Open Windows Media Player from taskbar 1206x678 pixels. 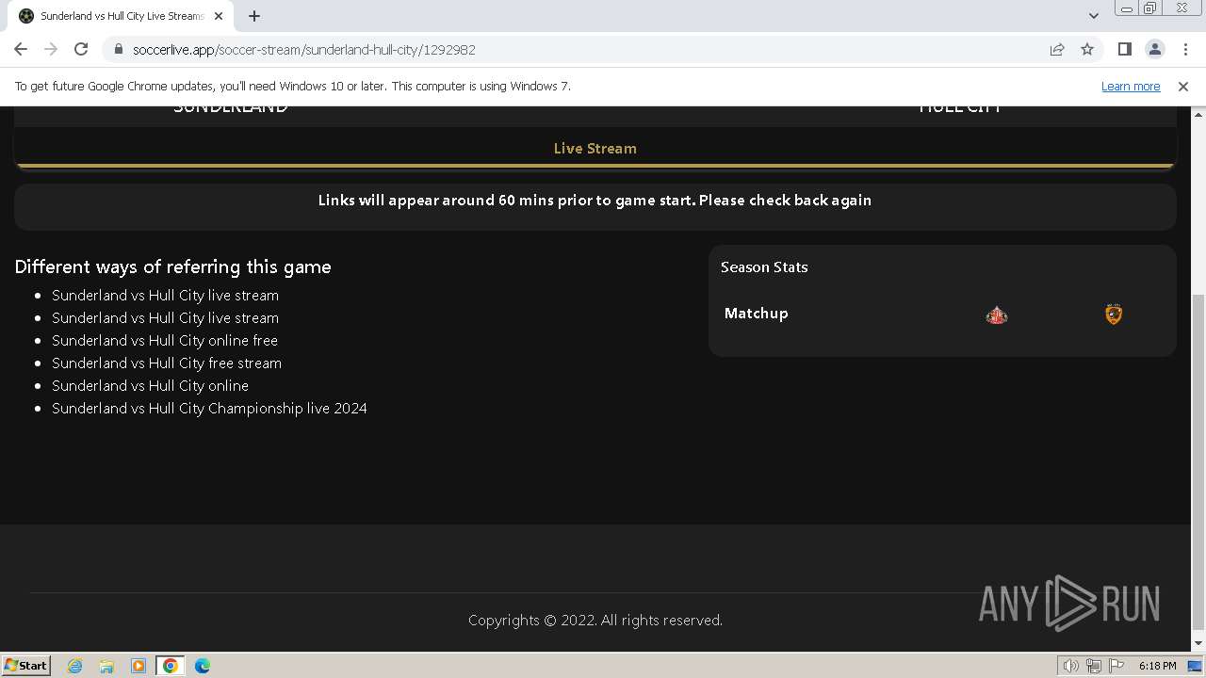coord(139,666)
